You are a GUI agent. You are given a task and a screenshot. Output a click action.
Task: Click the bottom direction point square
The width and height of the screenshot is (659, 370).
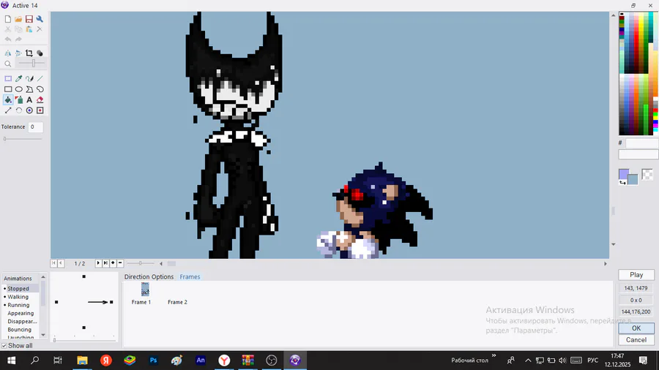tap(84, 328)
